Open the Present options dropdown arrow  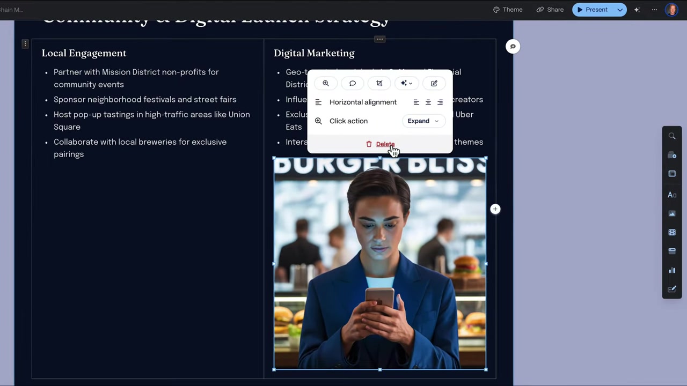tap(620, 10)
